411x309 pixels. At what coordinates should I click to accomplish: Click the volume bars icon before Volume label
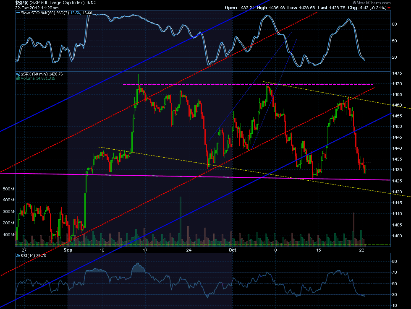[18, 78]
